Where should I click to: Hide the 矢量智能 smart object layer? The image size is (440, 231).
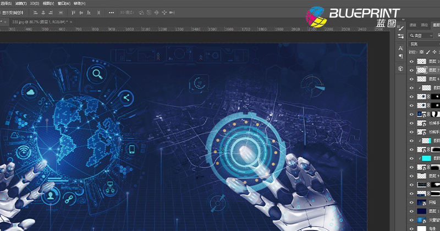[x=411, y=220]
